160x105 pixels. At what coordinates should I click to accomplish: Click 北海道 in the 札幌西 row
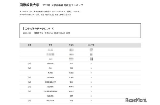[71, 73]
